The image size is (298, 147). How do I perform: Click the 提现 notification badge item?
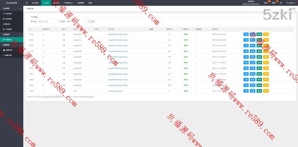tap(274, 3)
